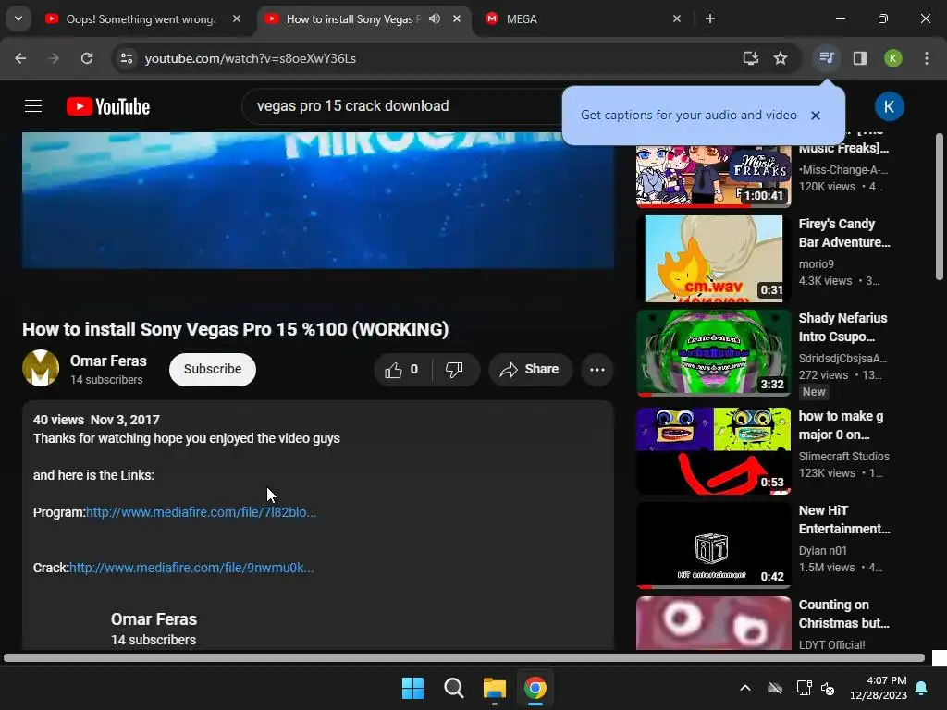The width and height of the screenshot is (947, 710).
Task: Open File Explorer from taskbar
Action: pyautogui.click(x=494, y=688)
